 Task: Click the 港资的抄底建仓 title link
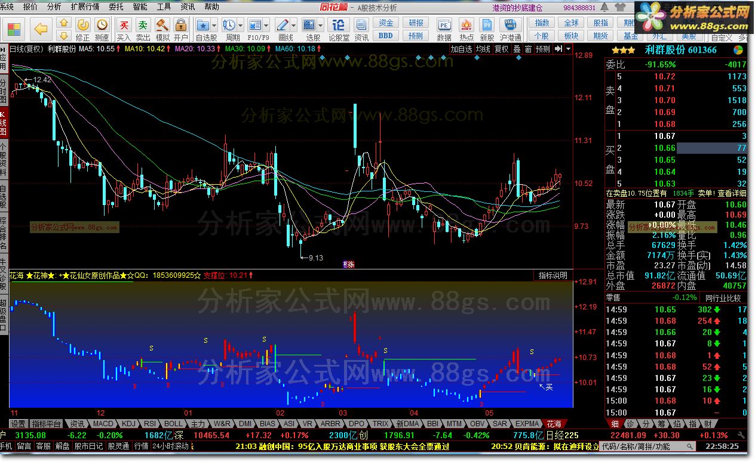tap(517, 7)
